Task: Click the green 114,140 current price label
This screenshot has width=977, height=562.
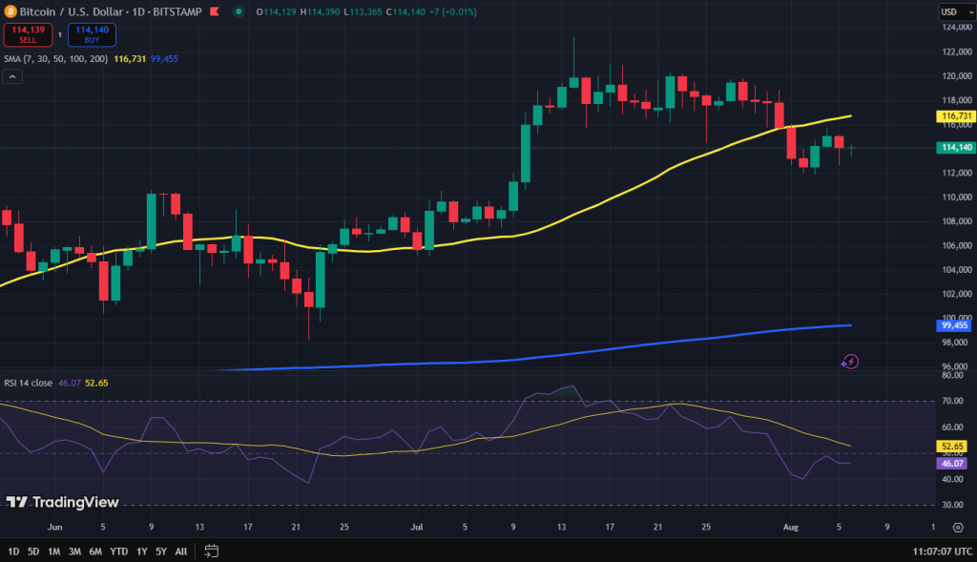Action: [956, 148]
